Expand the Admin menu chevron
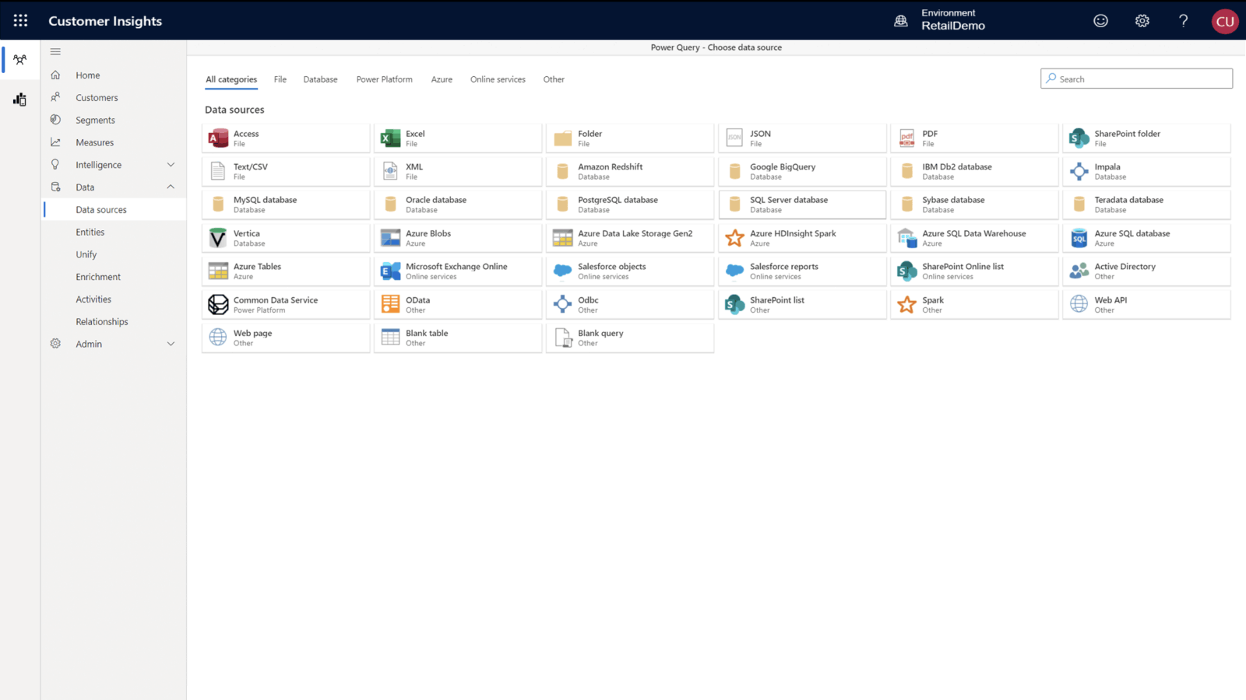Viewport: 1246px width, 700px height. pos(171,344)
